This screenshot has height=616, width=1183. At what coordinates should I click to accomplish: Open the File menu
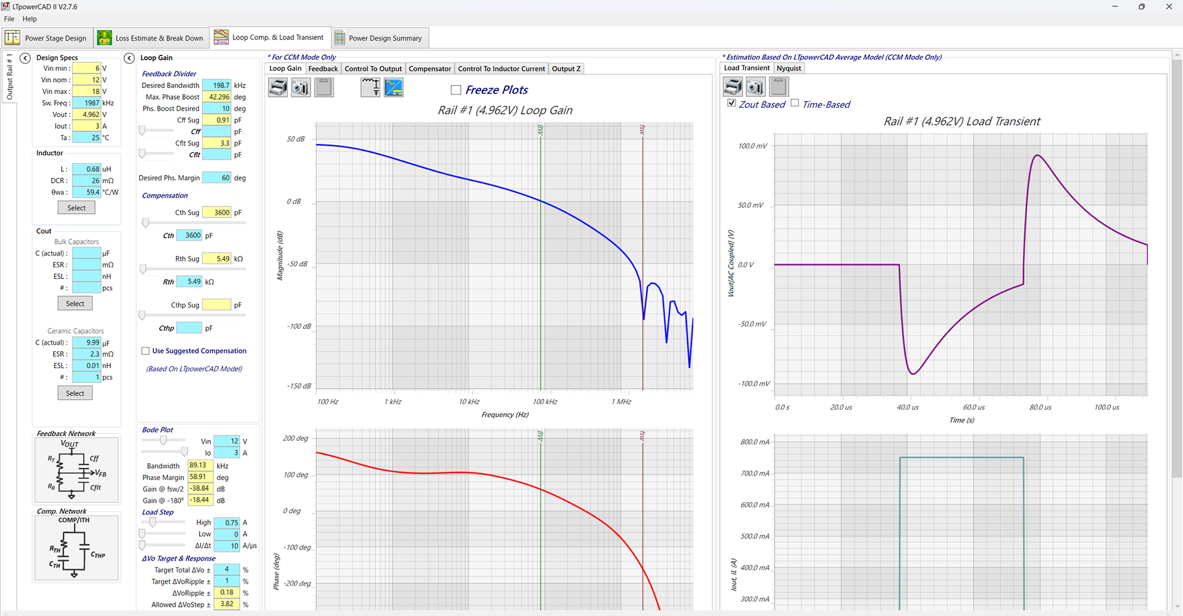(x=9, y=19)
